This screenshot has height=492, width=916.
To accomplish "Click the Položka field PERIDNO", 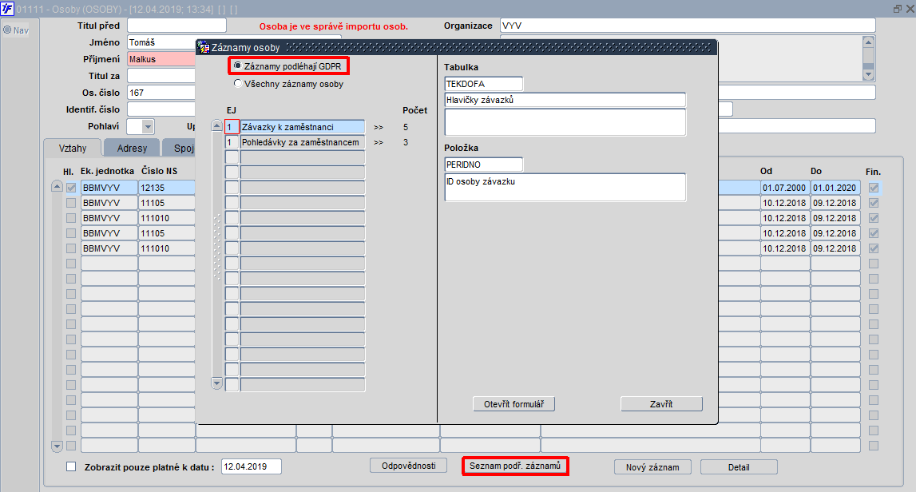I will [x=483, y=165].
